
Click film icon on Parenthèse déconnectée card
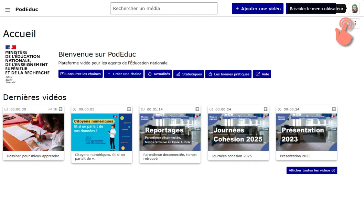[x=197, y=109]
